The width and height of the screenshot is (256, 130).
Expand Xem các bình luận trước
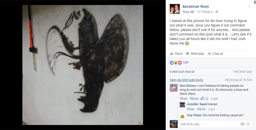tap(186, 80)
